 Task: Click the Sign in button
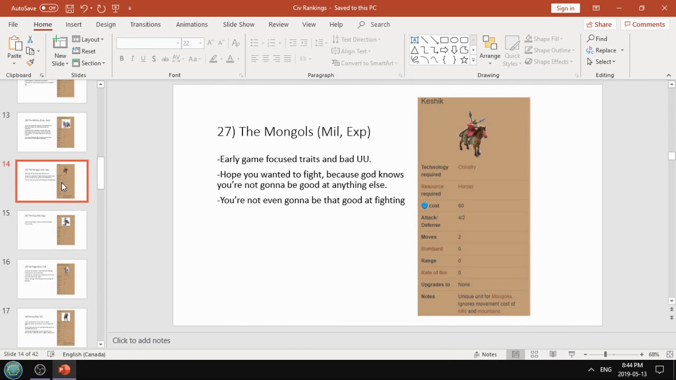[x=565, y=8]
